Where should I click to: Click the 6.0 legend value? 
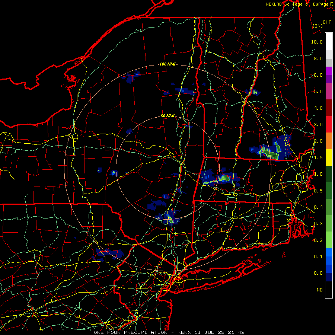coord(318,75)
